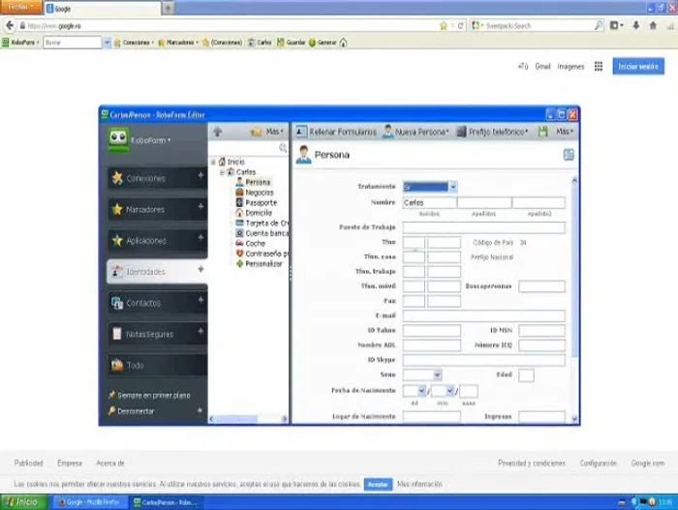678x510 pixels.
Task: Open the Nueva Persona menu
Action: pos(416,131)
